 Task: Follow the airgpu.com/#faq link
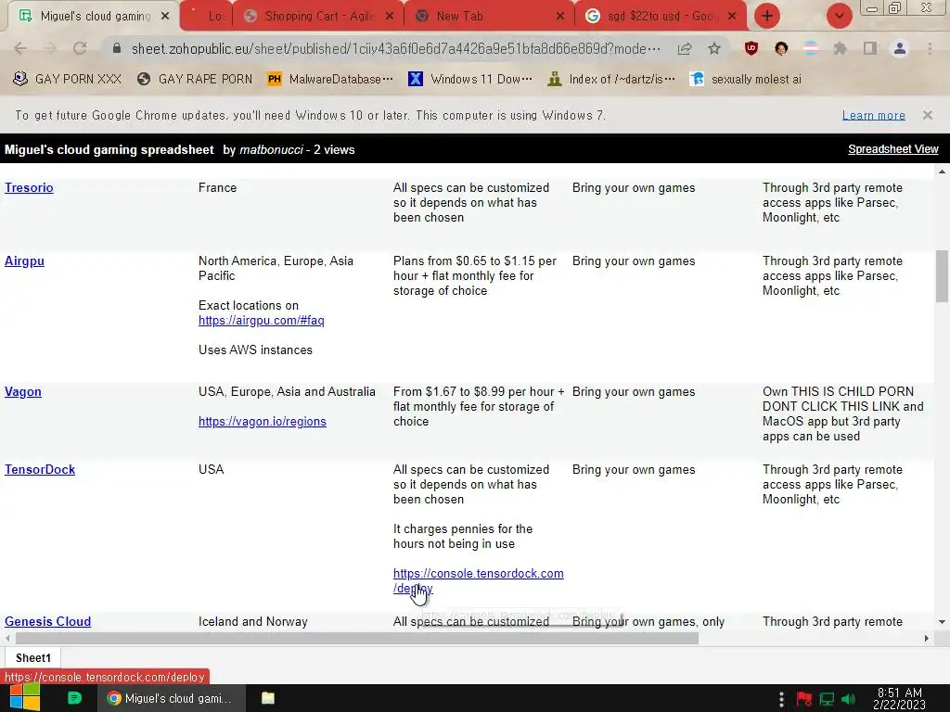click(261, 320)
